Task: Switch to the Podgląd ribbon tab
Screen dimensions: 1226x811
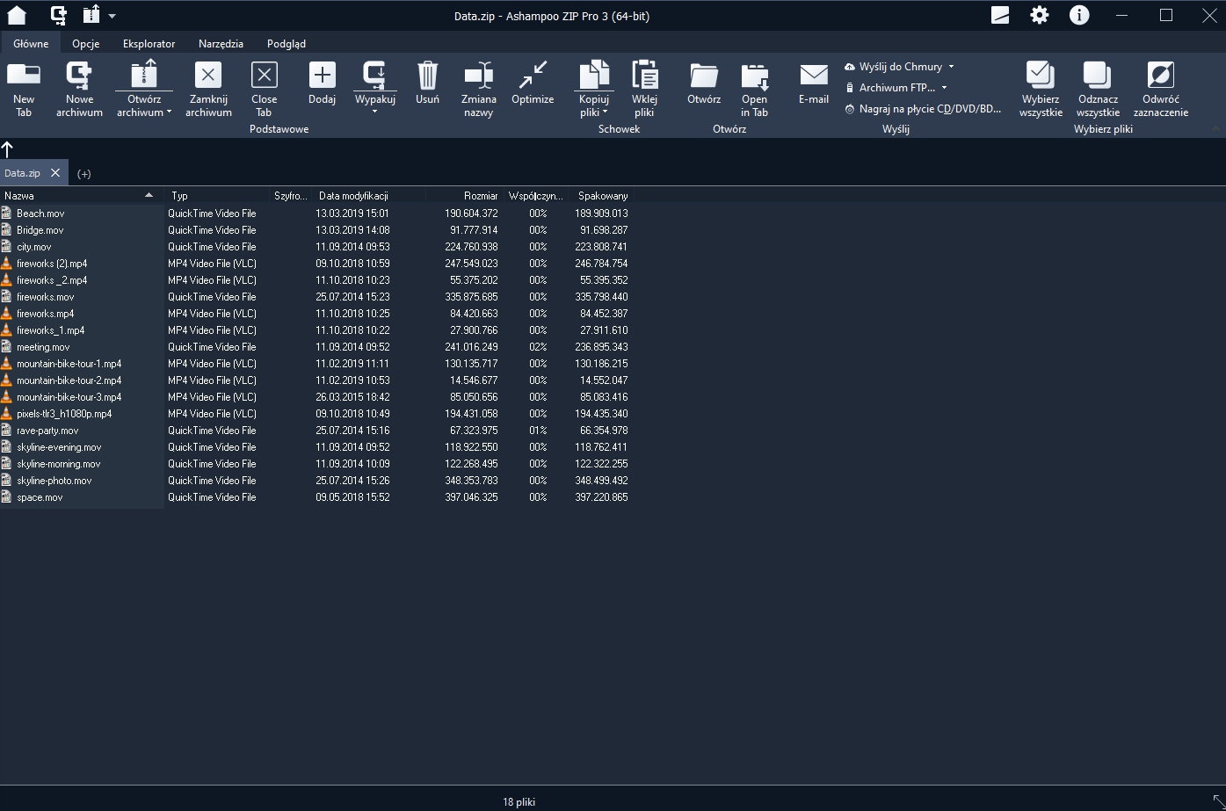Action: (x=287, y=43)
